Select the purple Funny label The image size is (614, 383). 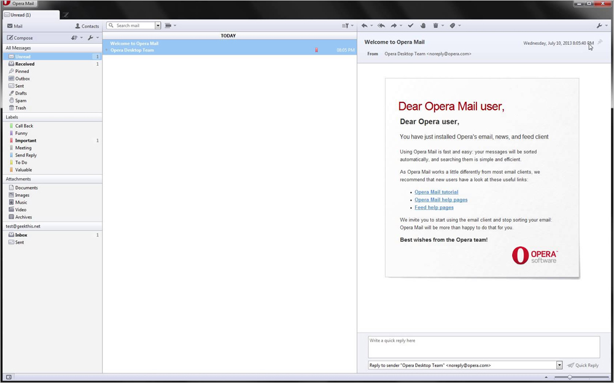52,133
